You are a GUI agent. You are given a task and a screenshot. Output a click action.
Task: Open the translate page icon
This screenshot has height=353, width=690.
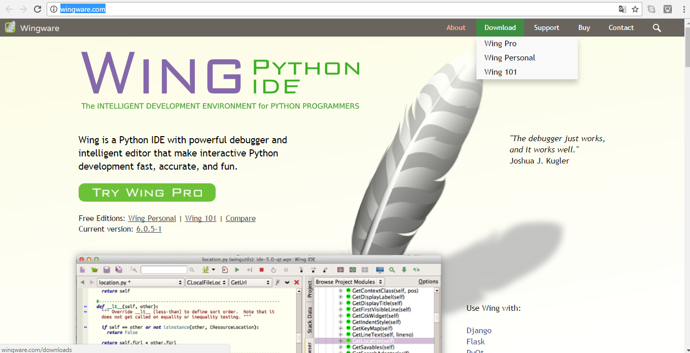[x=623, y=9]
